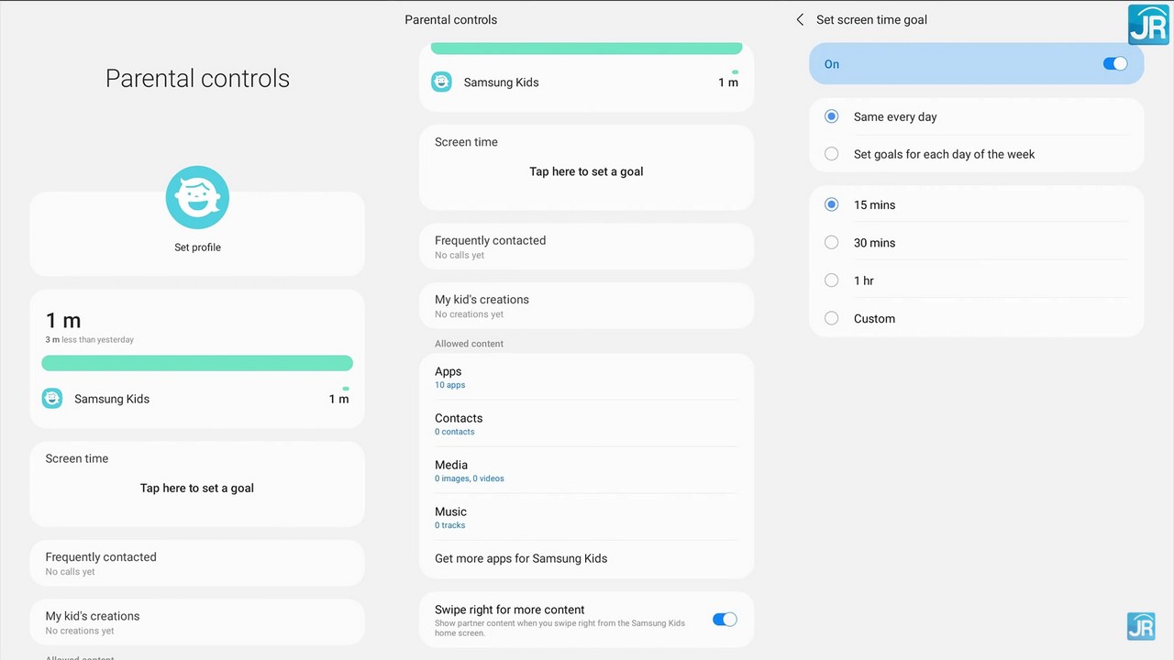
Task: Go back from Set screen time goal
Action: point(800,19)
